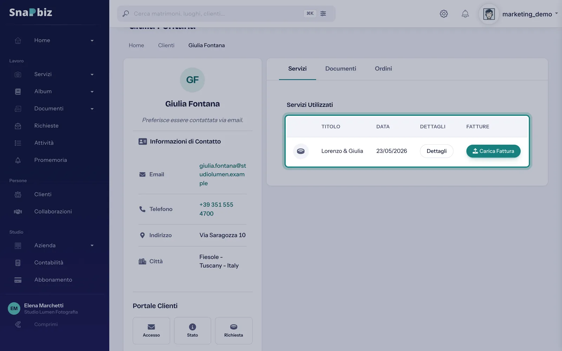Click the EM user avatar in sidebar

point(14,309)
